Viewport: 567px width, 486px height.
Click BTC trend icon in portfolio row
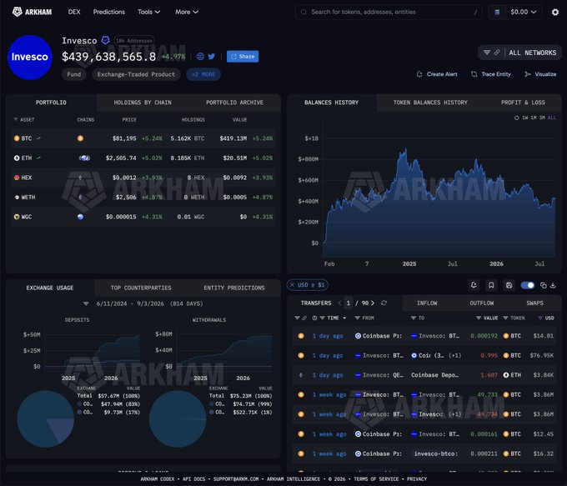tap(38, 138)
